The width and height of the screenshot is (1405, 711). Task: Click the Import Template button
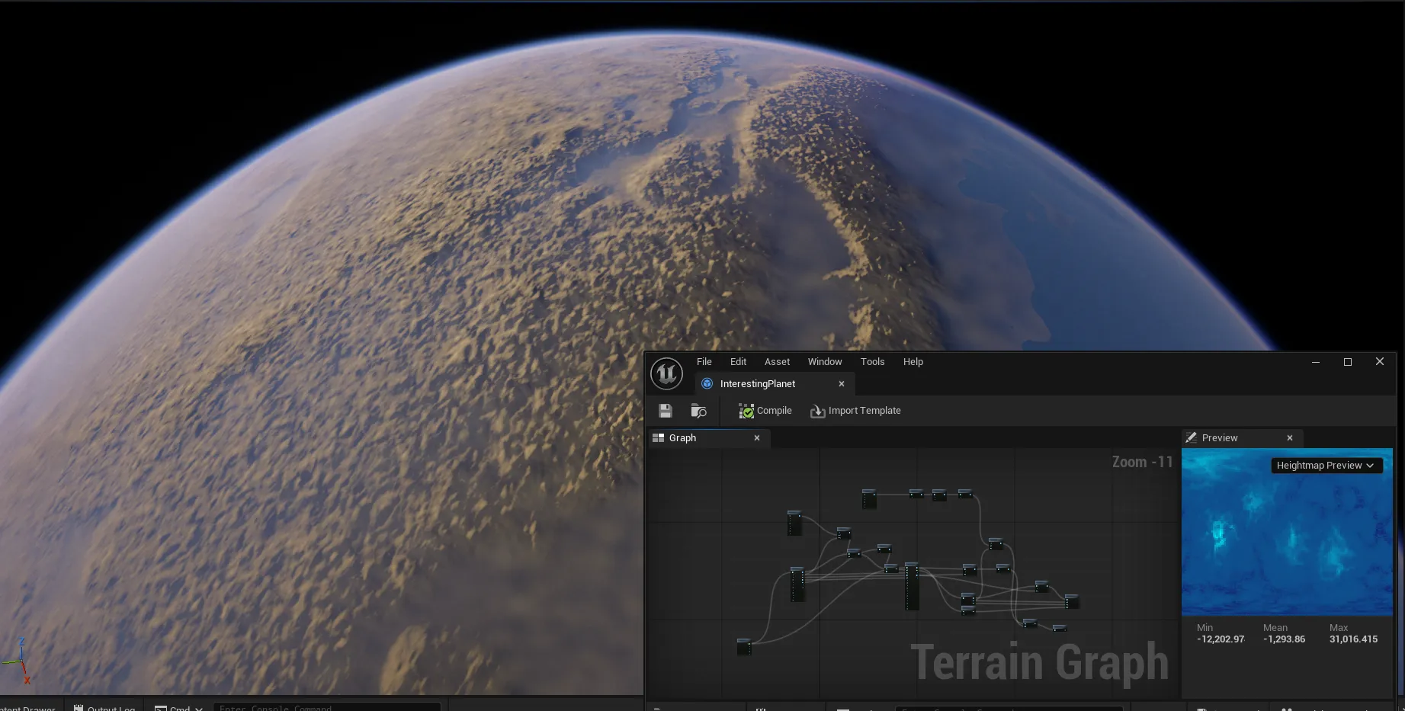click(855, 411)
